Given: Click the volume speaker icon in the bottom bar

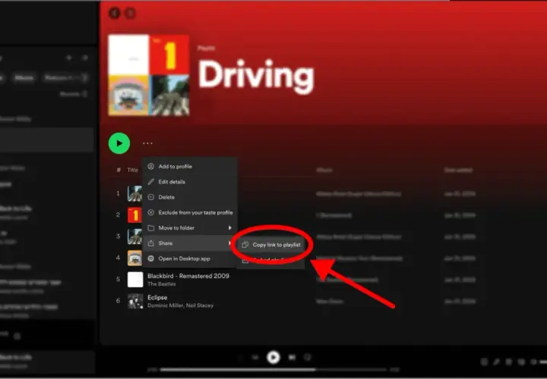Looking at the screenshot, I should click(x=533, y=362).
